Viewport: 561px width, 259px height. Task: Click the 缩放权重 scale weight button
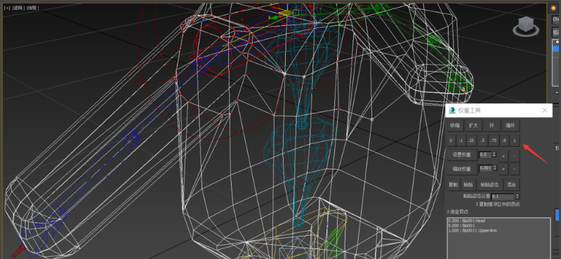pos(462,169)
